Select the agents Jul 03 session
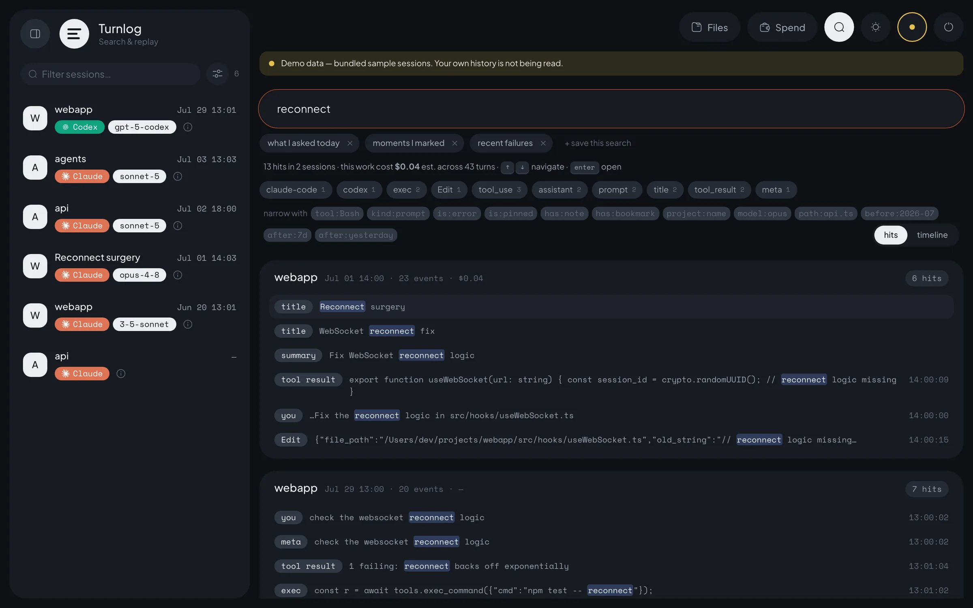The image size is (973, 608). [x=130, y=167]
